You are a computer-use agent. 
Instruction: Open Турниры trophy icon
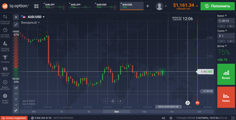[5, 59]
